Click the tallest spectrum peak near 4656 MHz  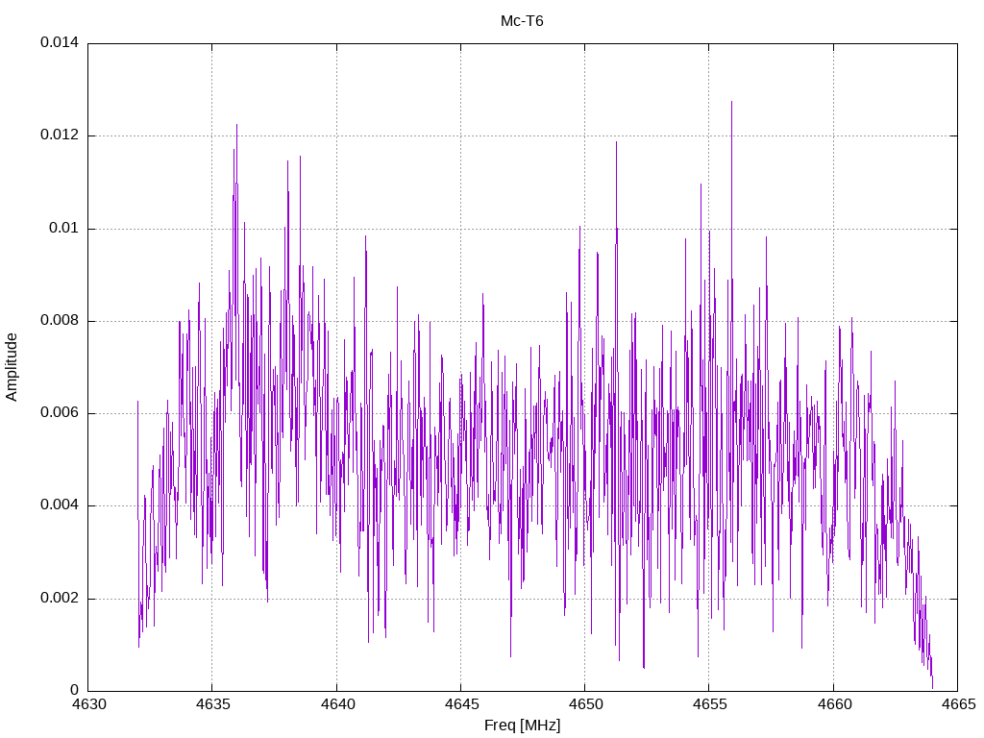[731, 102]
